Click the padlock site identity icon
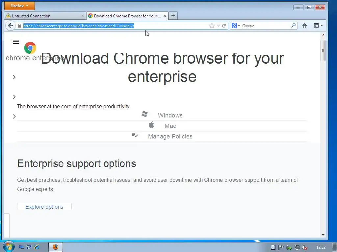Viewport: 337px width, 252px height. [x=19, y=26]
